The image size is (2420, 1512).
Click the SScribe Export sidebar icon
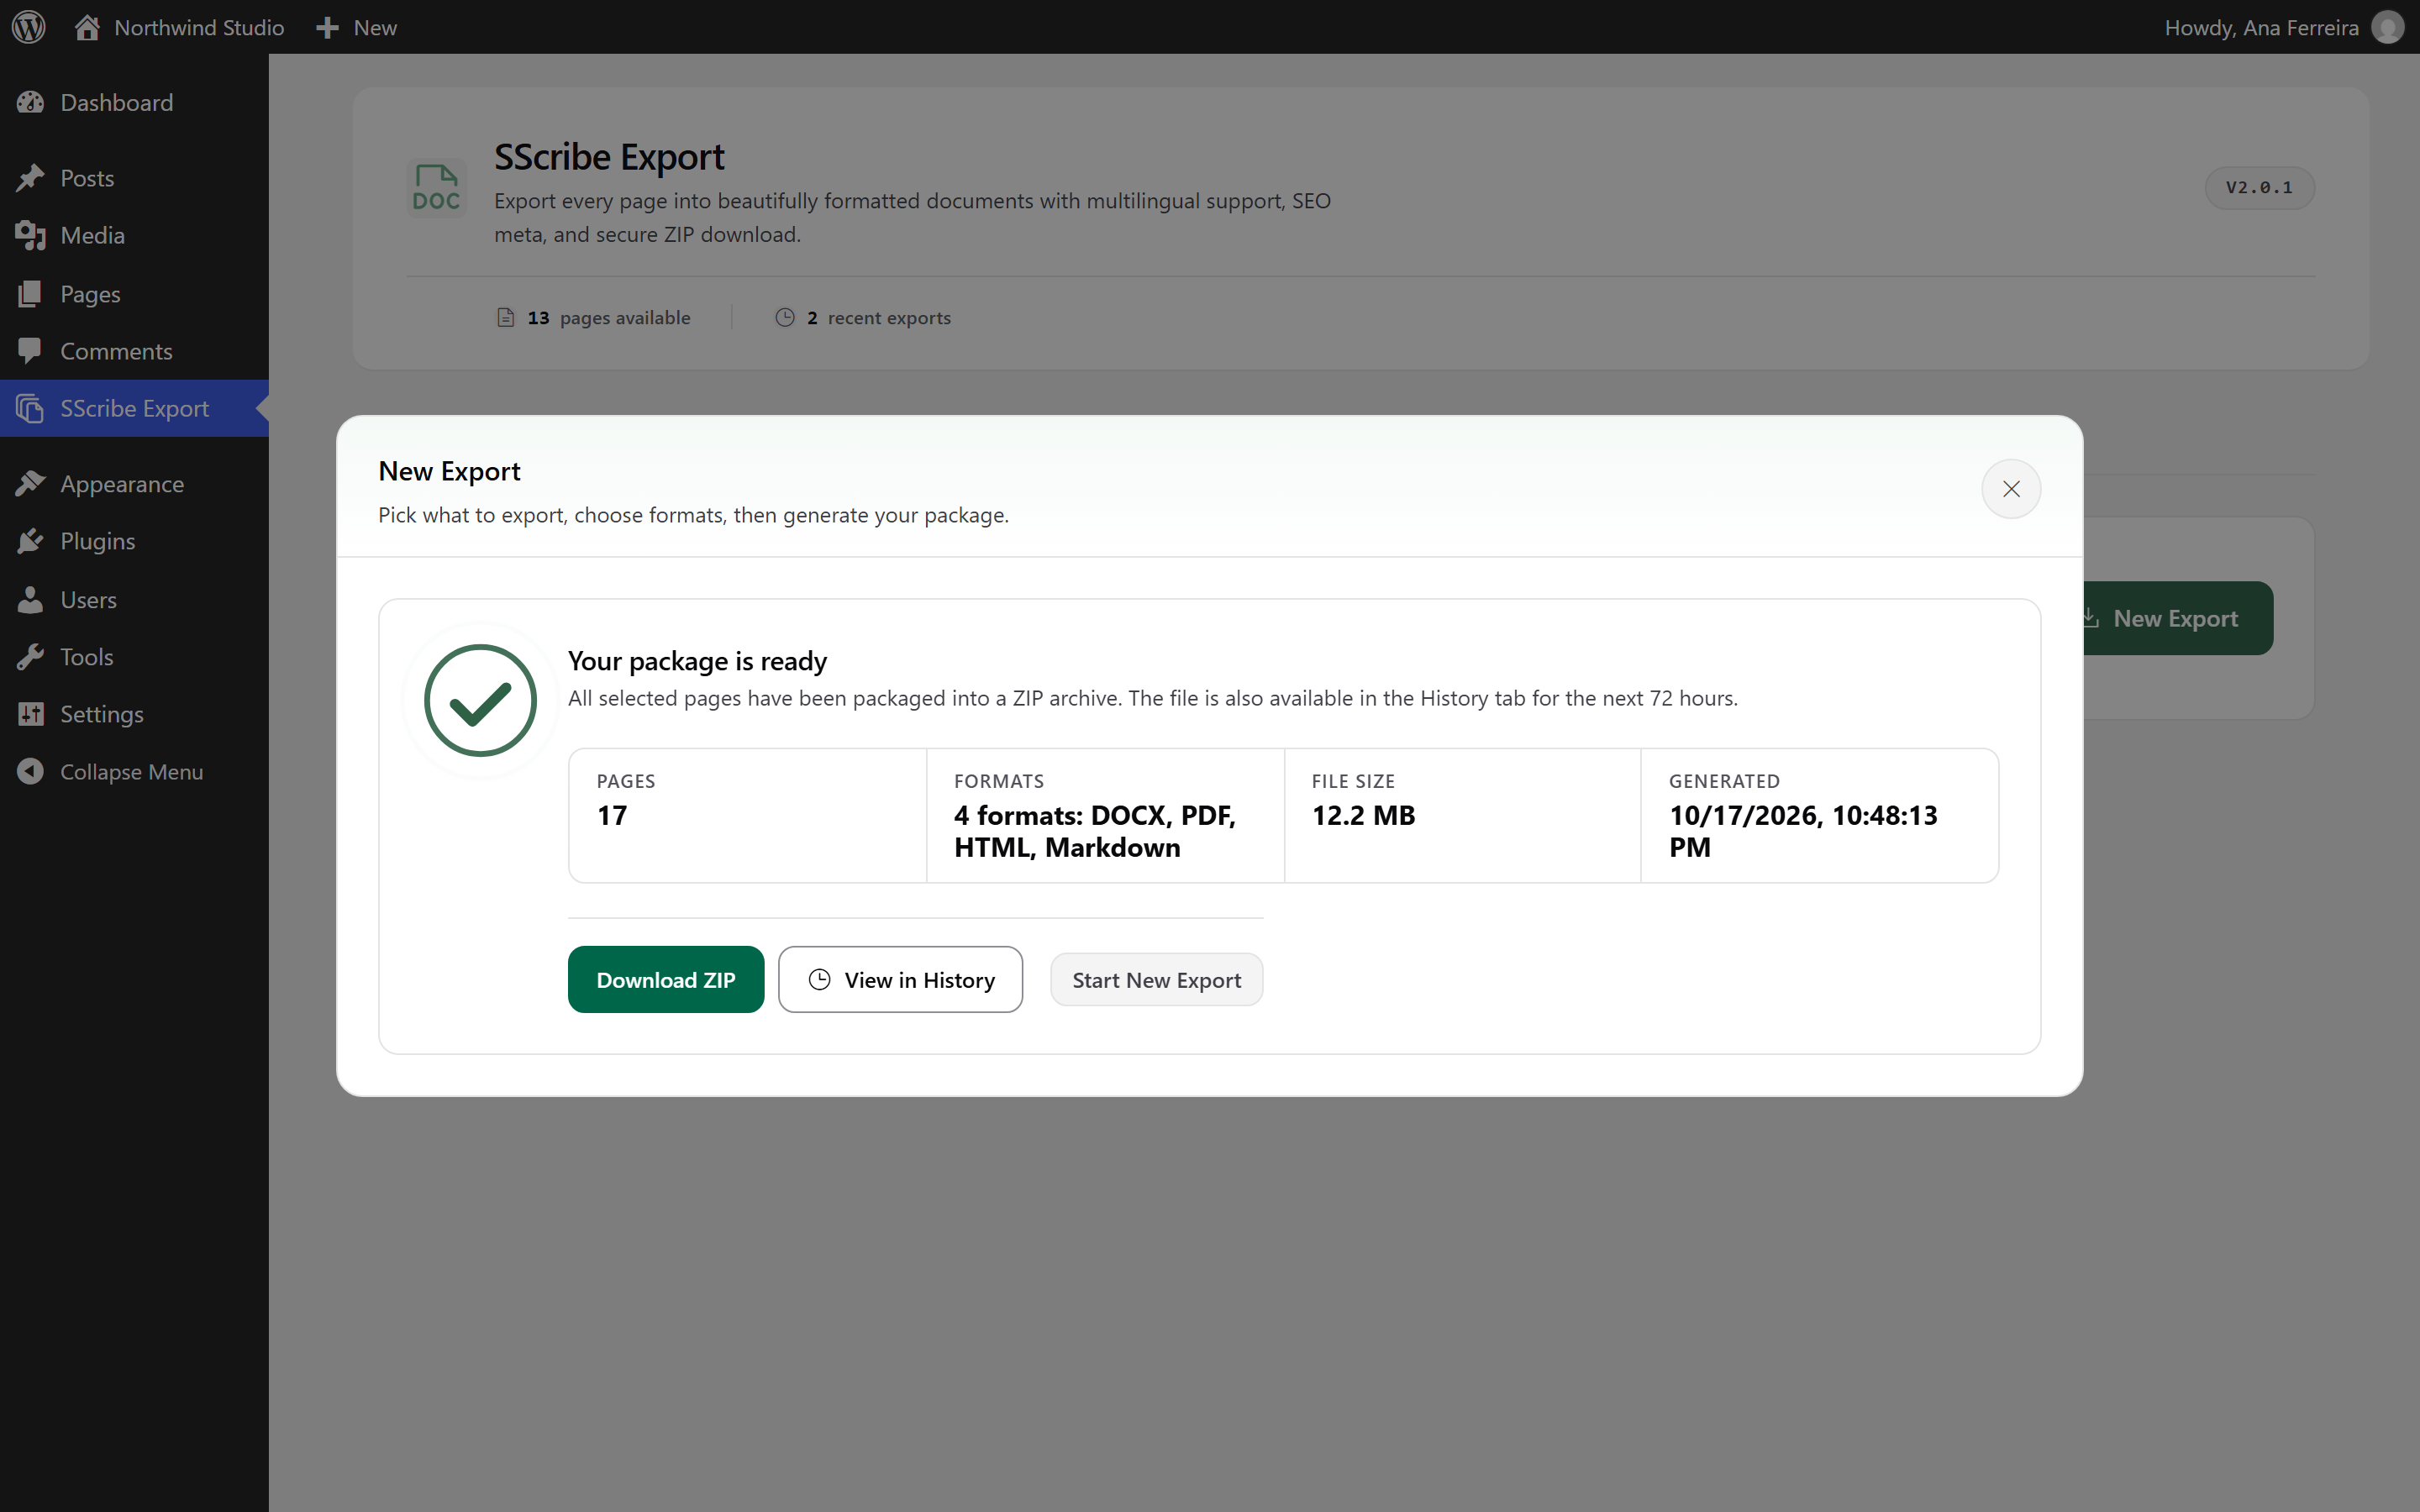tap(31, 408)
